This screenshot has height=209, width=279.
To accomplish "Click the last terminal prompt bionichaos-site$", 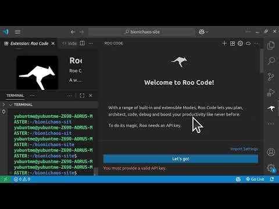I will coord(45,173).
